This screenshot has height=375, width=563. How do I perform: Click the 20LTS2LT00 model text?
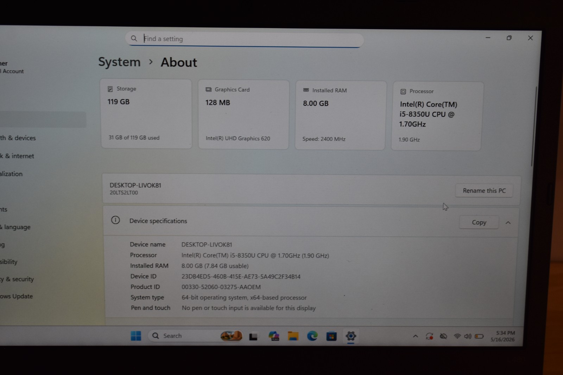coord(124,193)
